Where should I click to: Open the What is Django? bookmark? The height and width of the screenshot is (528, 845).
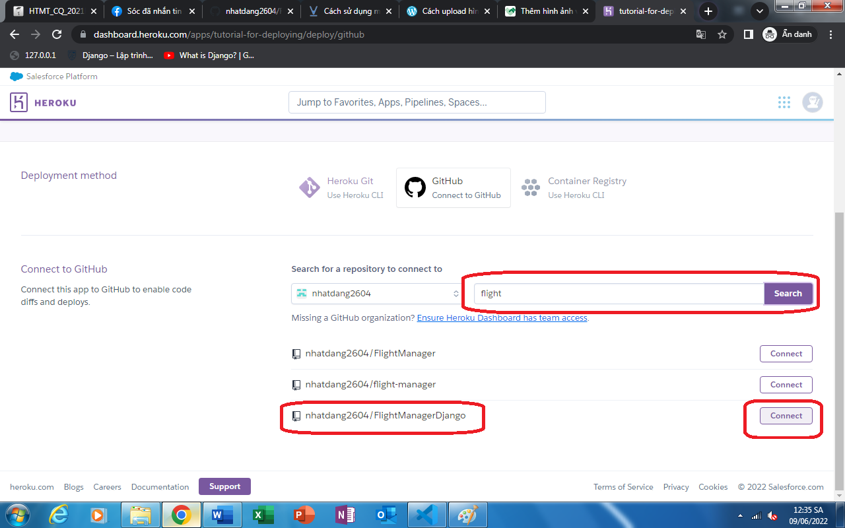tap(209, 55)
